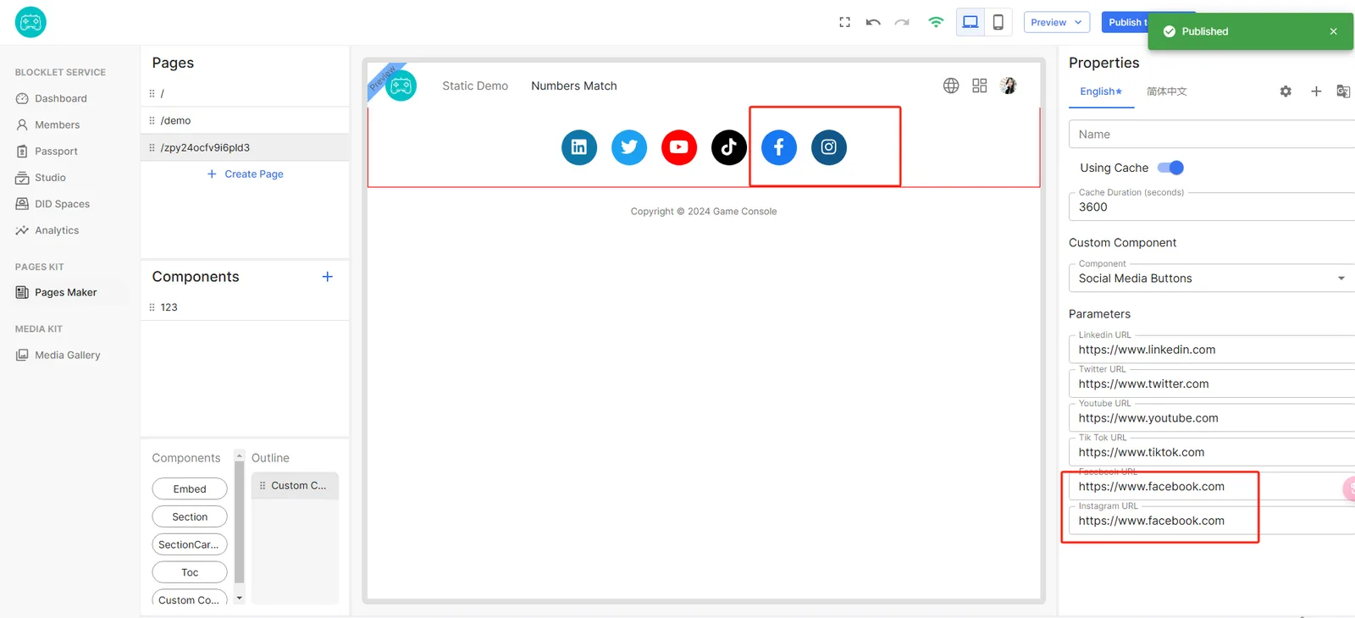Select the Custom C... item in Outline
Image resolution: width=1355 pixels, height=618 pixels.
click(295, 485)
